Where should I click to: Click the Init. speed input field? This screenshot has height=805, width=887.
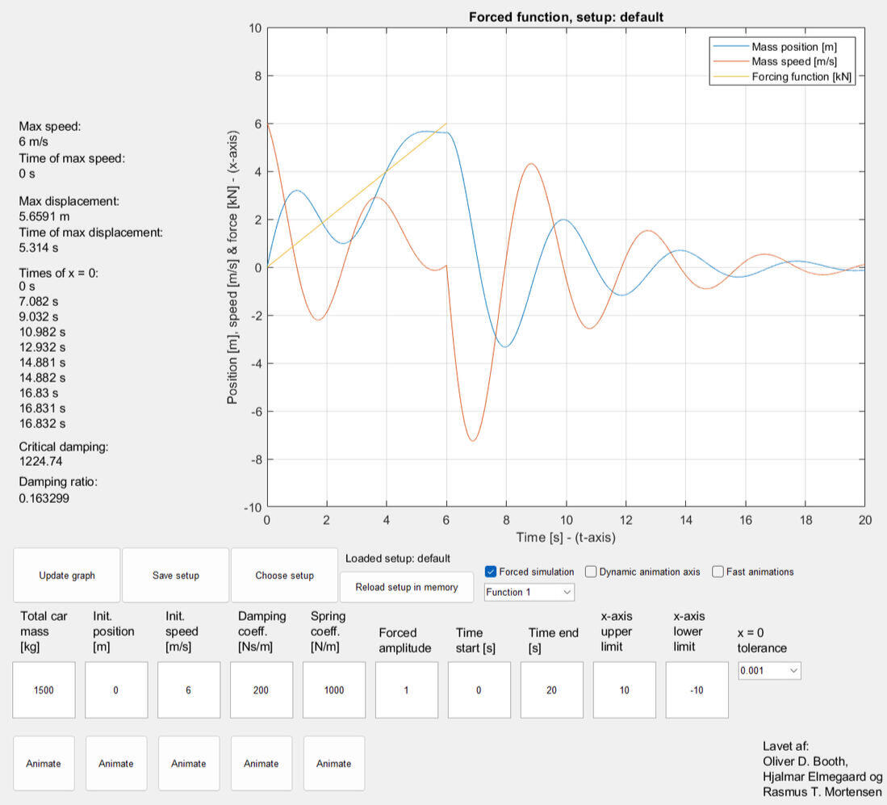189,690
